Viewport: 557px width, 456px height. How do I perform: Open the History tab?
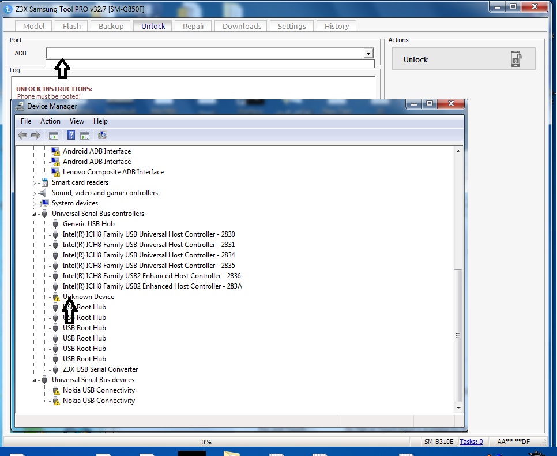click(x=336, y=26)
